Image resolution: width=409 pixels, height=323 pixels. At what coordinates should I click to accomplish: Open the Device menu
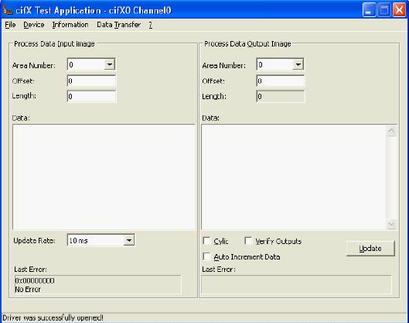tap(34, 25)
